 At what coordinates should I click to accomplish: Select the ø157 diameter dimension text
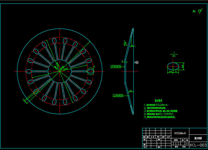click(x=66, y=69)
